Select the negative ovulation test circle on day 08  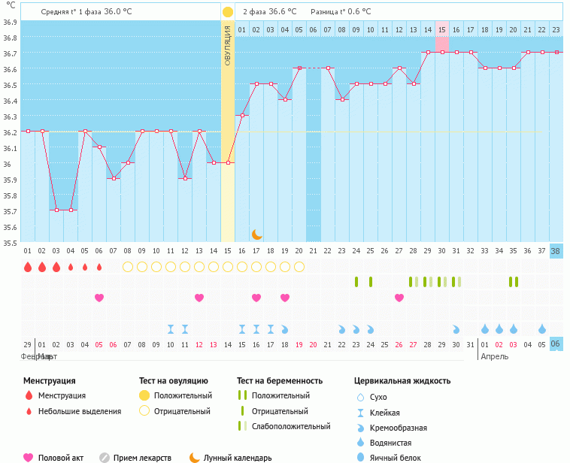pos(128,267)
